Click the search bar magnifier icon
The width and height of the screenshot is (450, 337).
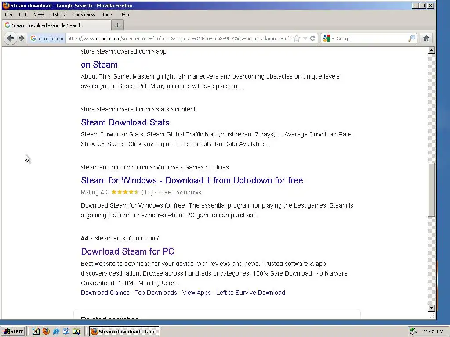coord(412,39)
